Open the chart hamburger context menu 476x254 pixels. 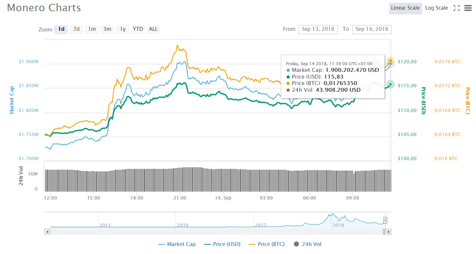click(x=468, y=8)
